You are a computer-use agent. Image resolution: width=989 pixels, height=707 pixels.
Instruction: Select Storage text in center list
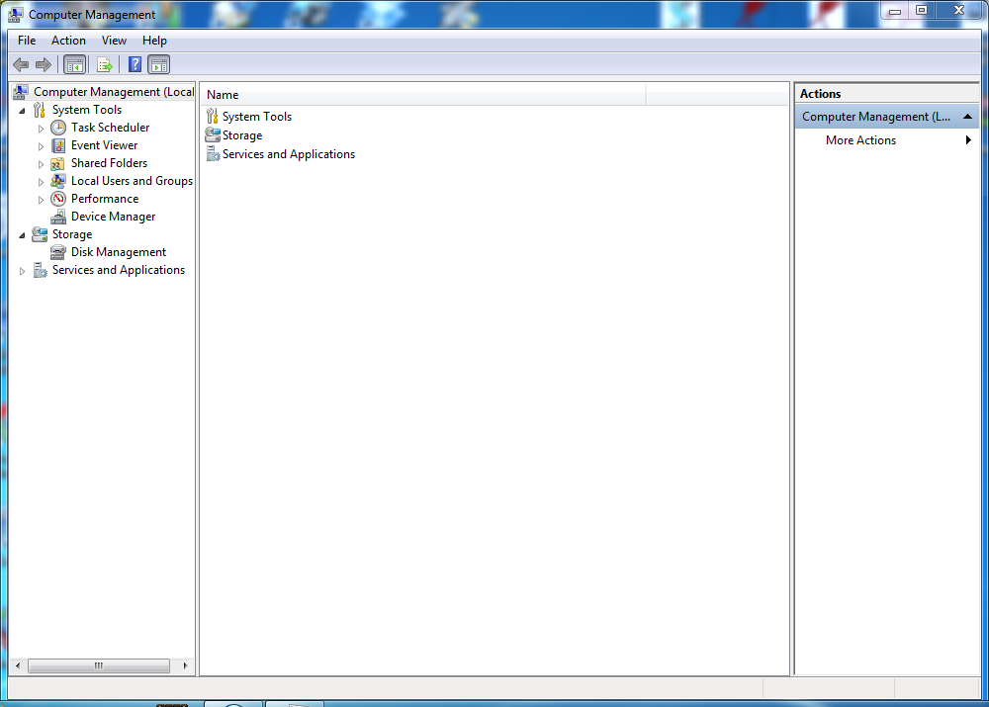tap(242, 135)
